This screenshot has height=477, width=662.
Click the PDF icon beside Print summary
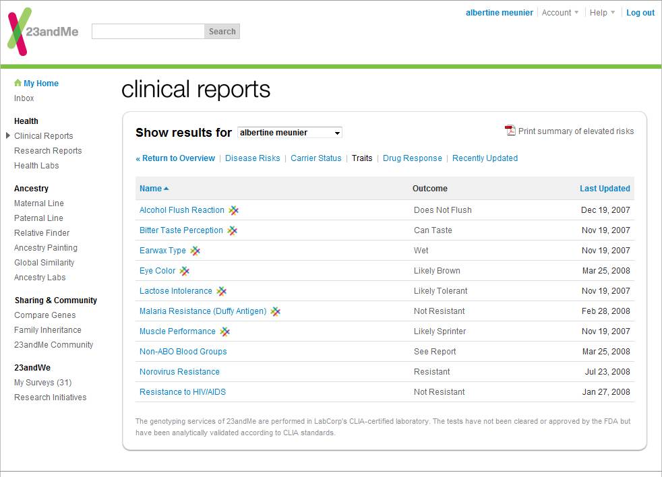(510, 131)
